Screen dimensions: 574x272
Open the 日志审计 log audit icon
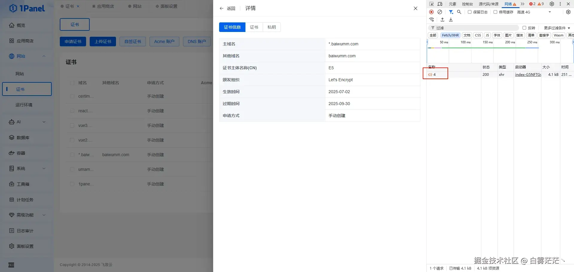tap(12, 231)
